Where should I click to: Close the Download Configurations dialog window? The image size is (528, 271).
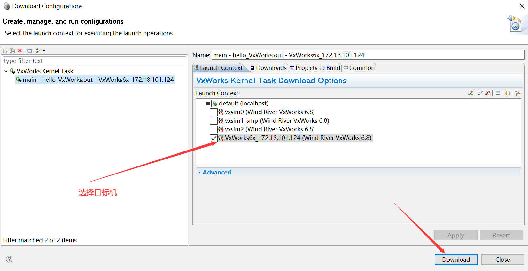click(522, 6)
